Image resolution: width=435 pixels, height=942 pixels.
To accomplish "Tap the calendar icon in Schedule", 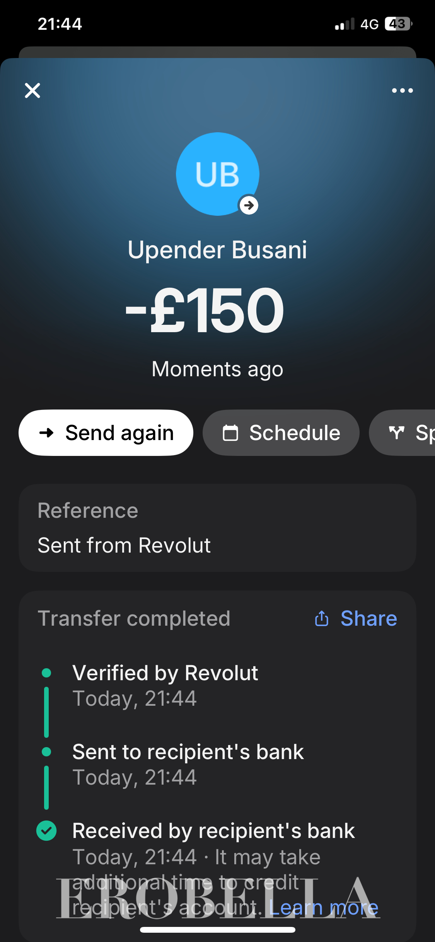I will [x=230, y=432].
